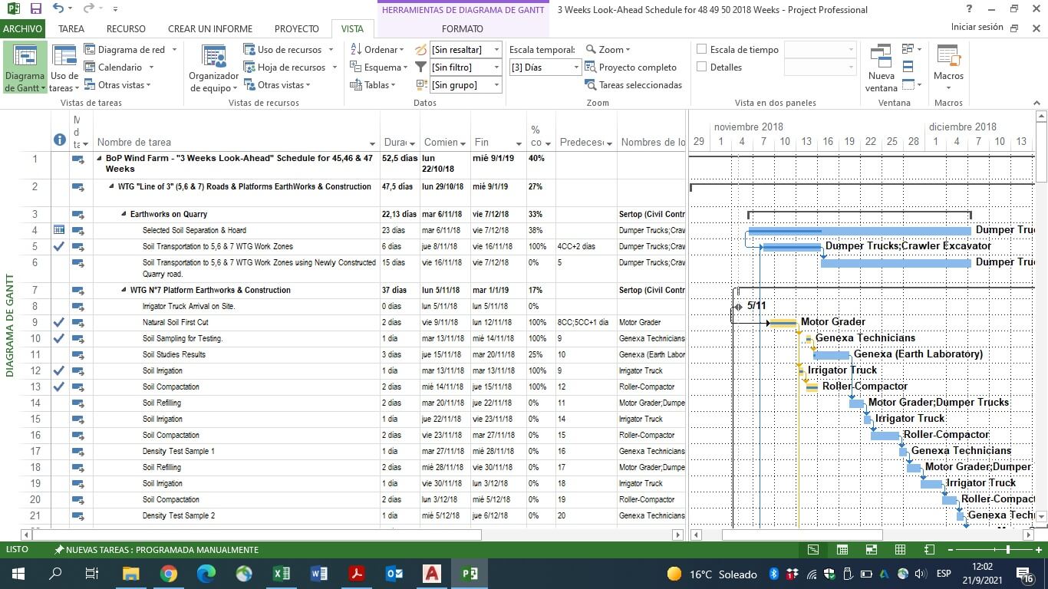
Task: Open the Sin grupo grouping dropdown
Action: [496, 85]
